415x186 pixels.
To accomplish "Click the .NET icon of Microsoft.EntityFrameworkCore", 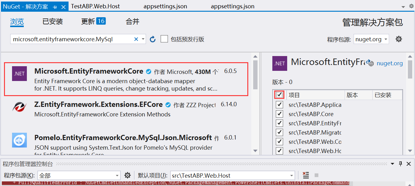I will pos(19,74).
